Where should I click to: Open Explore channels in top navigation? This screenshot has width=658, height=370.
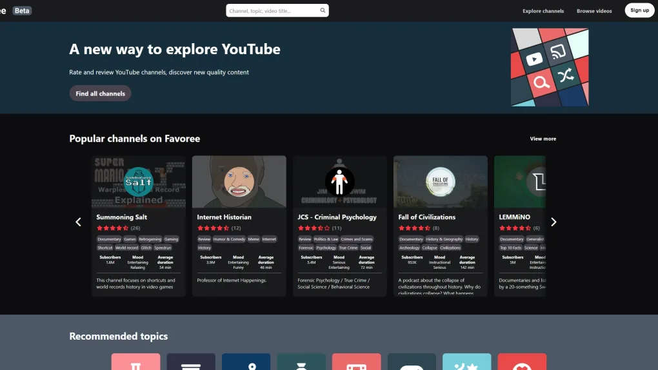(543, 11)
